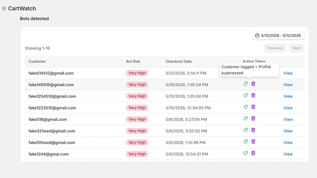Click checkout date 5/6/2026, 1:15:36 PM
This screenshot has height=178, width=317.
[185, 142]
